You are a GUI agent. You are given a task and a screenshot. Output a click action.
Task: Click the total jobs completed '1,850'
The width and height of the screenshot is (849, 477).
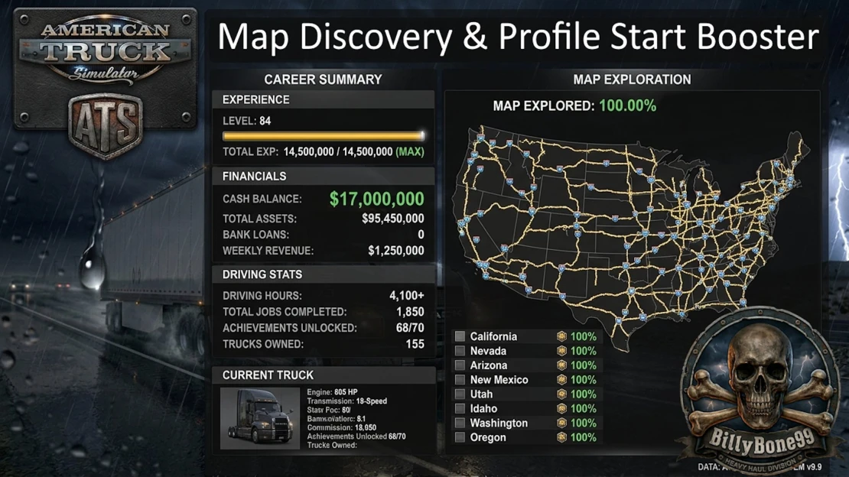(x=410, y=312)
